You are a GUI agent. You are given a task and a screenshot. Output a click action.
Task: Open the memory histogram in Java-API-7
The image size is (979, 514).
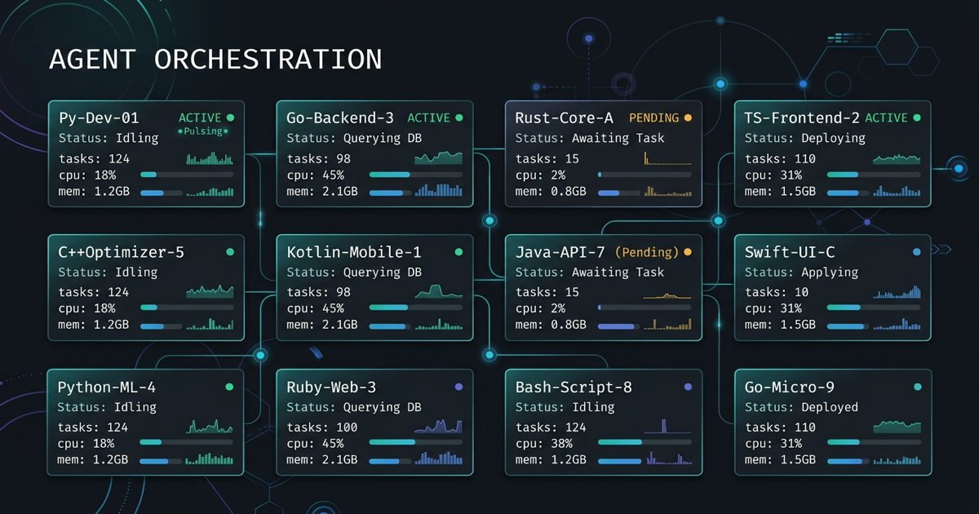[x=667, y=324]
